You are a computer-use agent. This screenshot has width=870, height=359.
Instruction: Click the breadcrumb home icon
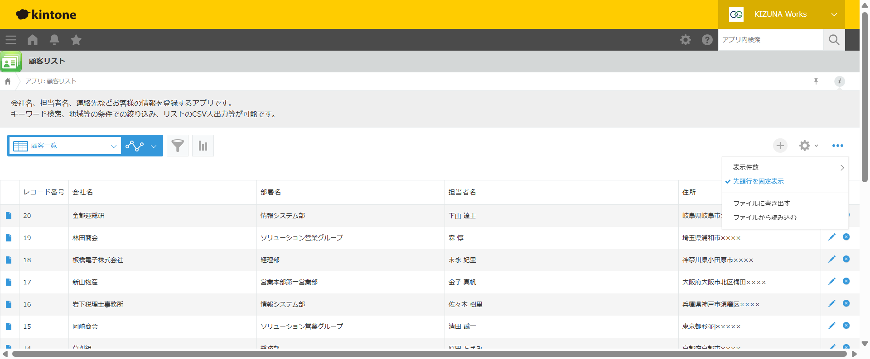8,81
